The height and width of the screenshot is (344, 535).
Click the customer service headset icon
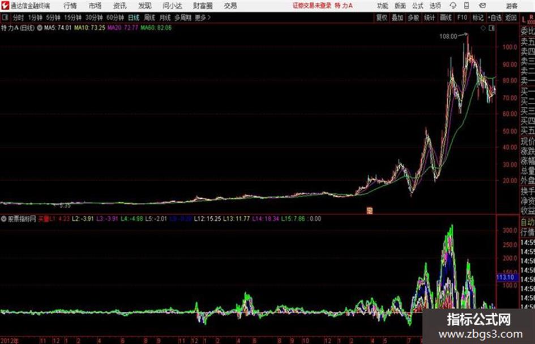click(x=453, y=6)
